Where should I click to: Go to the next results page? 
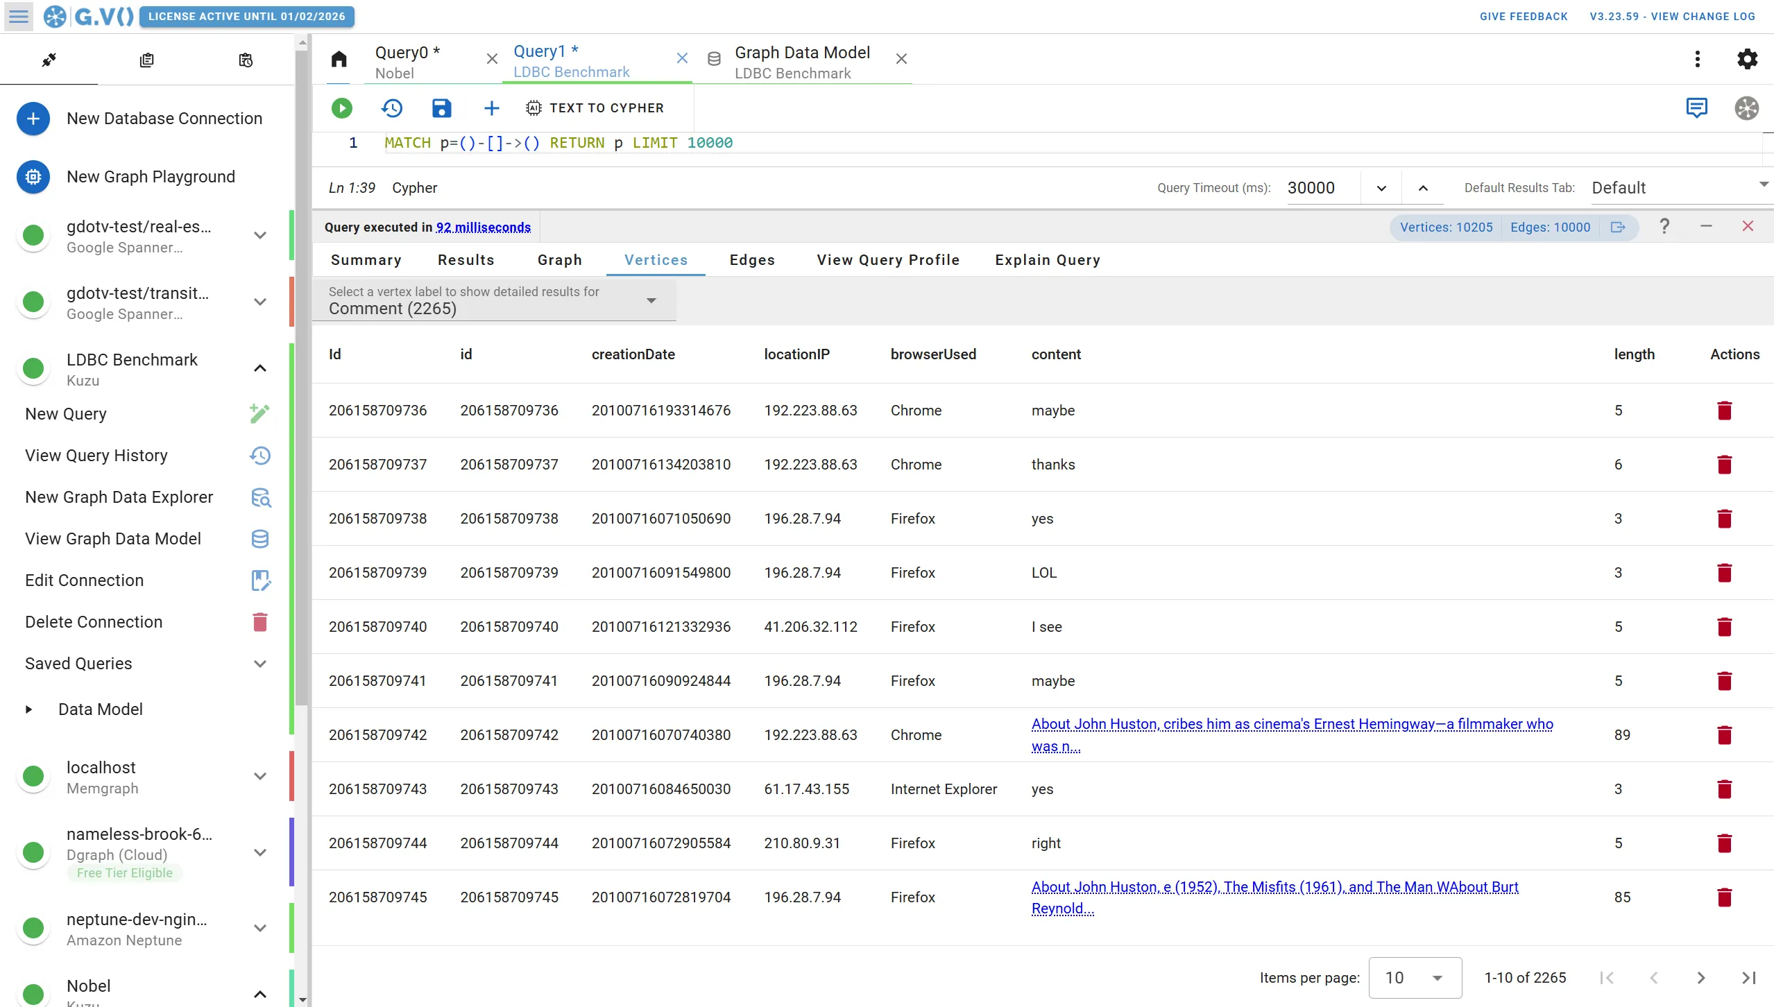coord(1701,978)
